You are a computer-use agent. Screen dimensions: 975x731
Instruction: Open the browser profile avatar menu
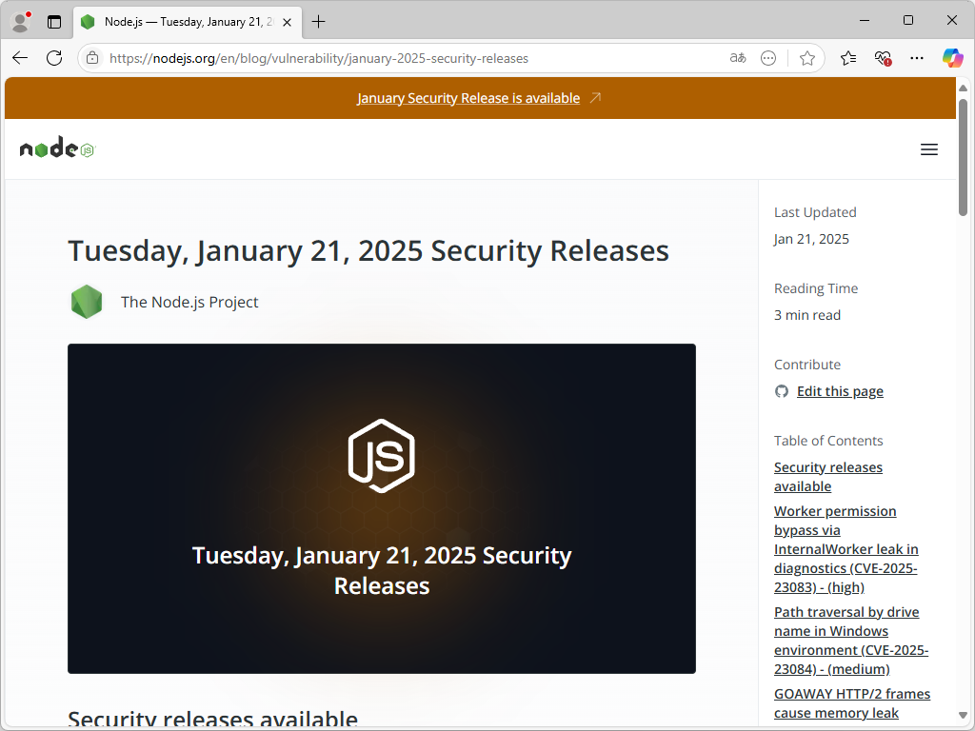point(20,21)
